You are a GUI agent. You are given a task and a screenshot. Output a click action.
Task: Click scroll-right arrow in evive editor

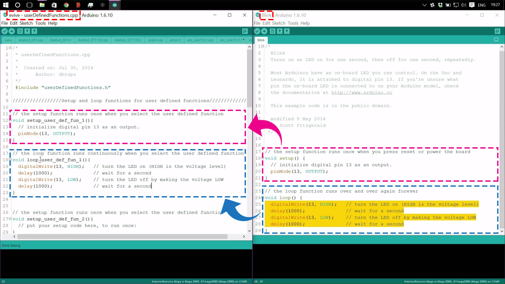244,236
